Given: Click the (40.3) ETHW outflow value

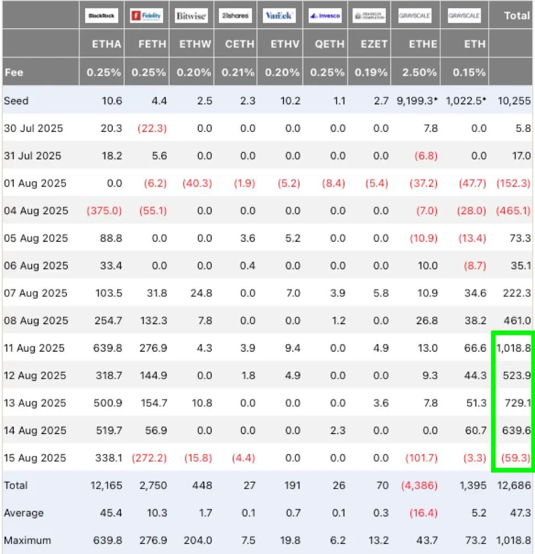Looking at the screenshot, I should [x=197, y=183].
